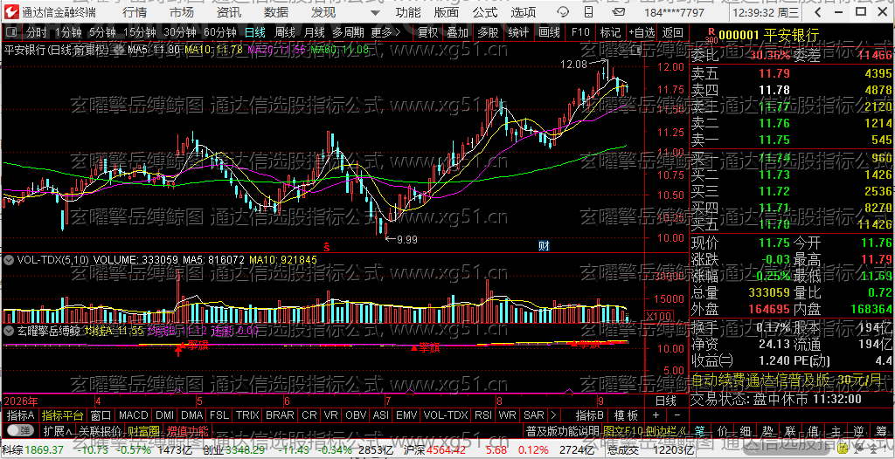This screenshot has height=459, width=895.
Task: Click the plus button next to 模板
Action: pos(656,415)
